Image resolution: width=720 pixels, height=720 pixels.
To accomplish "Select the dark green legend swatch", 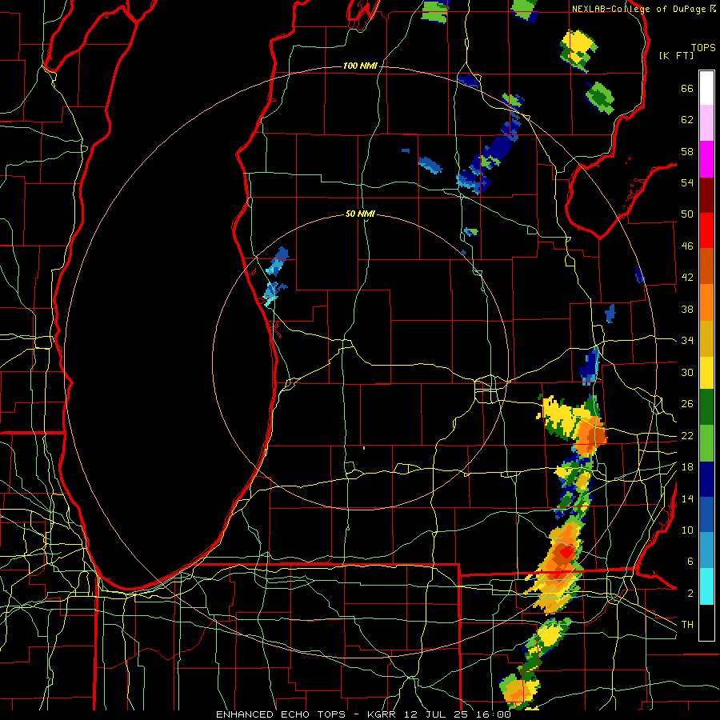I will (x=706, y=407).
